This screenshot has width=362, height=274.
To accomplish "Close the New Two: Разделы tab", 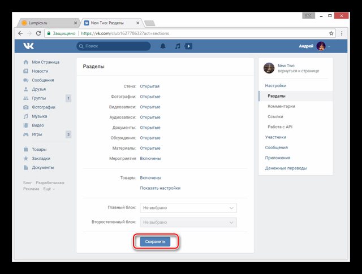I will pyautogui.click(x=137, y=23).
